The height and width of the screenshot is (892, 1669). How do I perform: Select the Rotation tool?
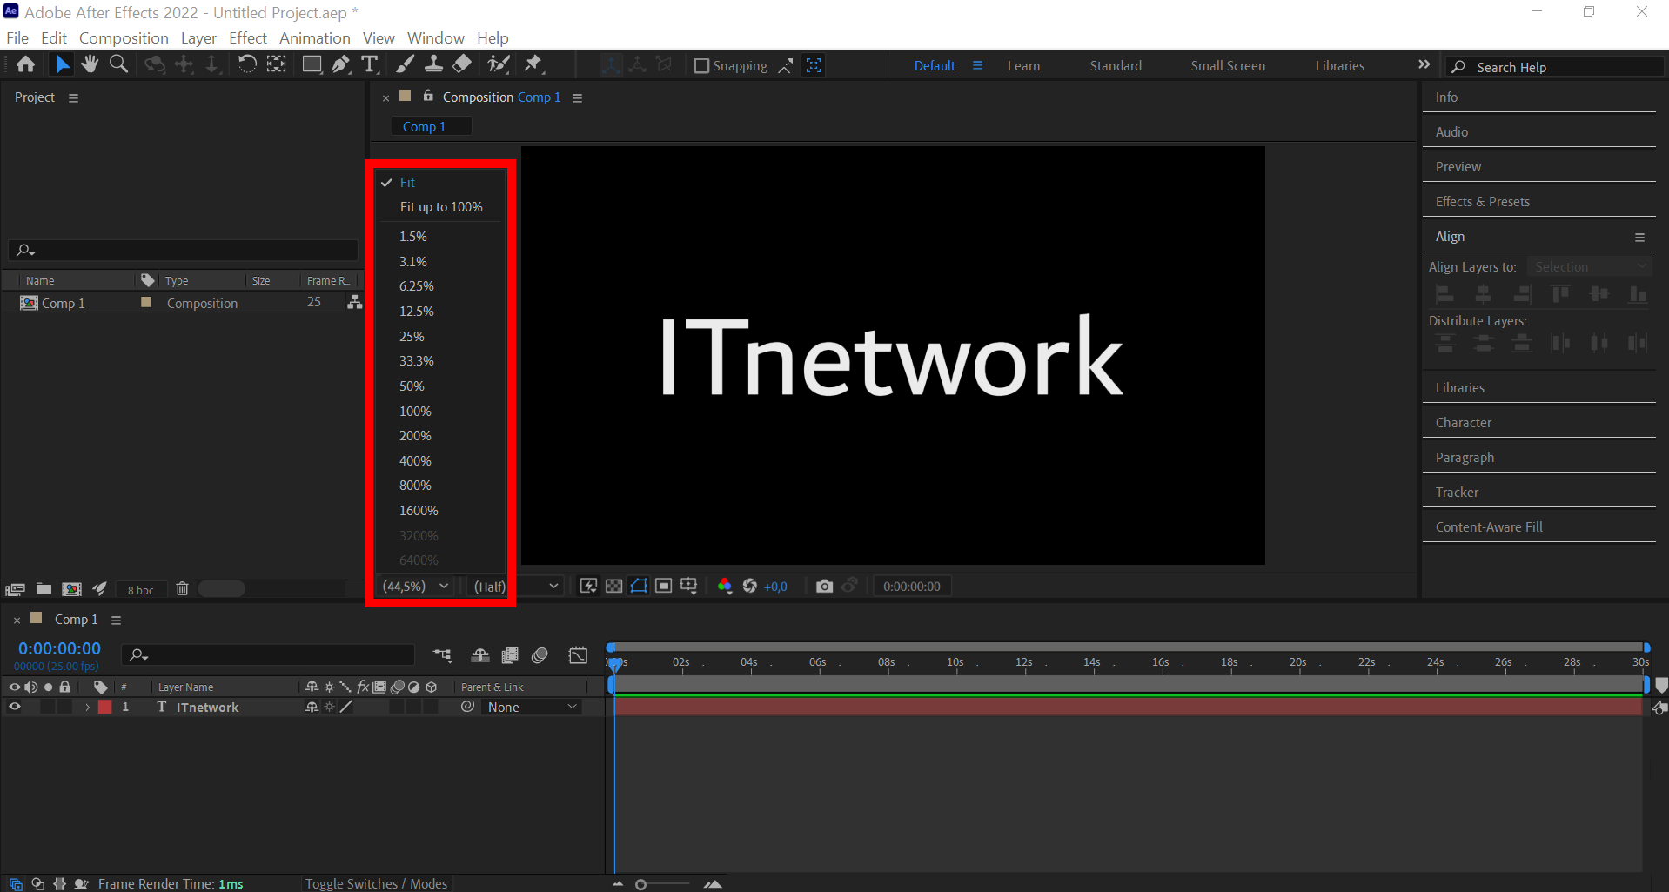(x=247, y=64)
